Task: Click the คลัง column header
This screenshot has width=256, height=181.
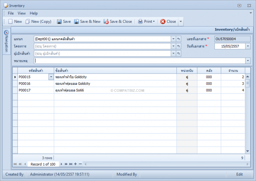Action: (209, 71)
